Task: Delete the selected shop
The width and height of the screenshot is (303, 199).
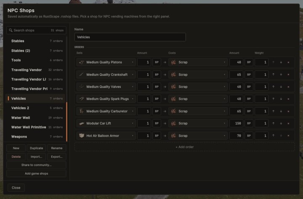Action: (x=16, y=156)
